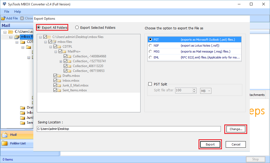Select Export All Folders radio button
The width and height of the screenshot is (270, 163).
tap(39, 27)
